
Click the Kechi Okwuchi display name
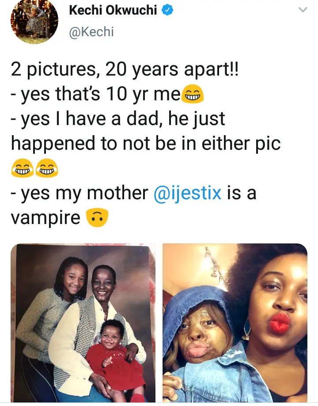pyautogui.click(x=113, y=10)
